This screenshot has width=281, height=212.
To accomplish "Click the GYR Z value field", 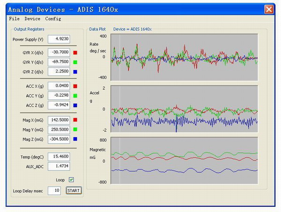I will pos(59,71).
